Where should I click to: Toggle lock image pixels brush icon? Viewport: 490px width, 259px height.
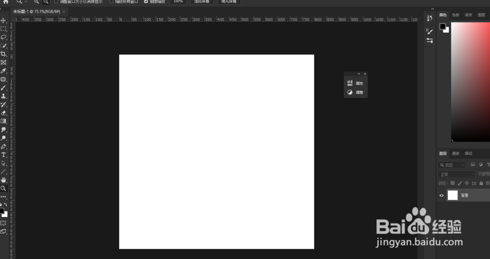pos(460,183)
